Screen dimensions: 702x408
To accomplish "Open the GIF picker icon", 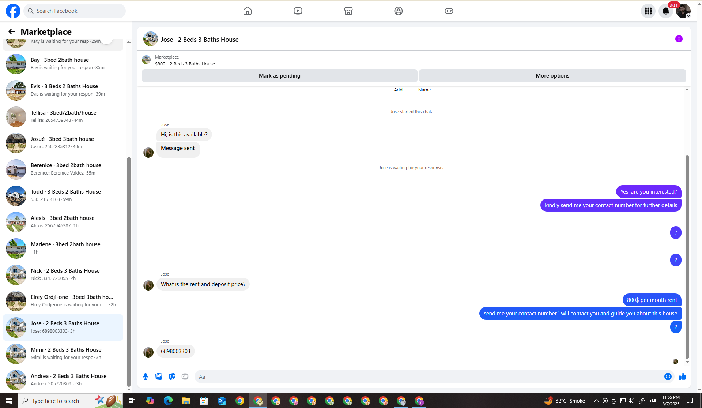I will tap(185, 377).
